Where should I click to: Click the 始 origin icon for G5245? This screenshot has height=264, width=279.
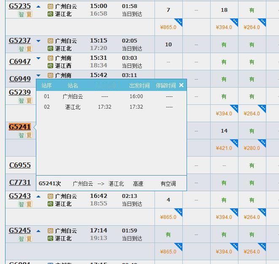point(50,231)
